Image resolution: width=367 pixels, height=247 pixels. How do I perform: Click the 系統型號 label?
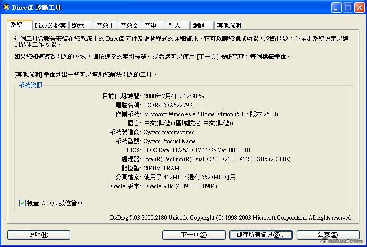click(128, 141)
